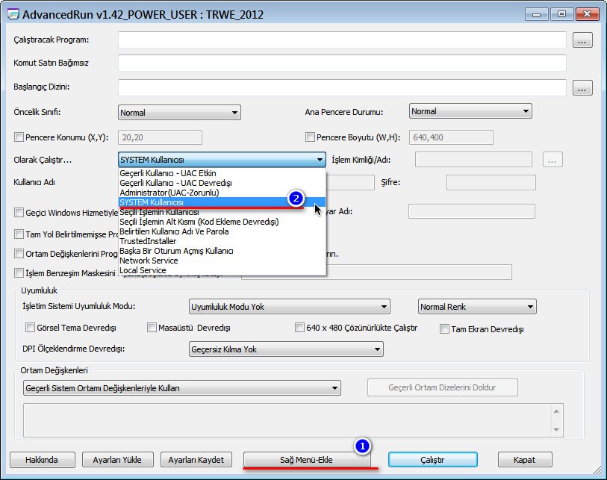The width and height of the screenshot is (607, 480).
Task: Browse for the start directory
Action: coord(582,87)
